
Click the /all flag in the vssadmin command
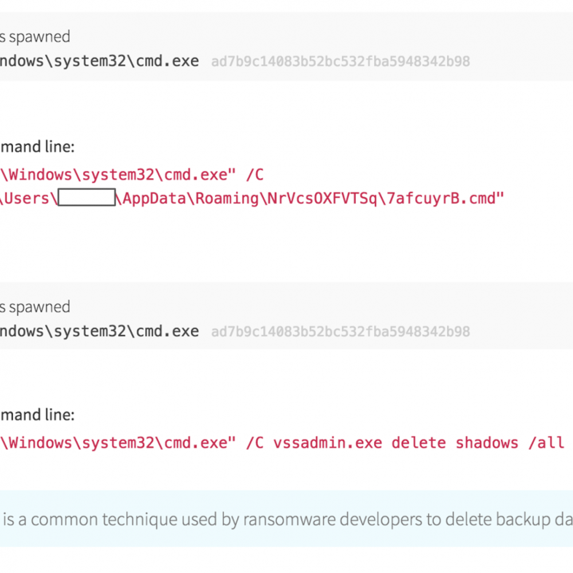click(x=547, y=443)
